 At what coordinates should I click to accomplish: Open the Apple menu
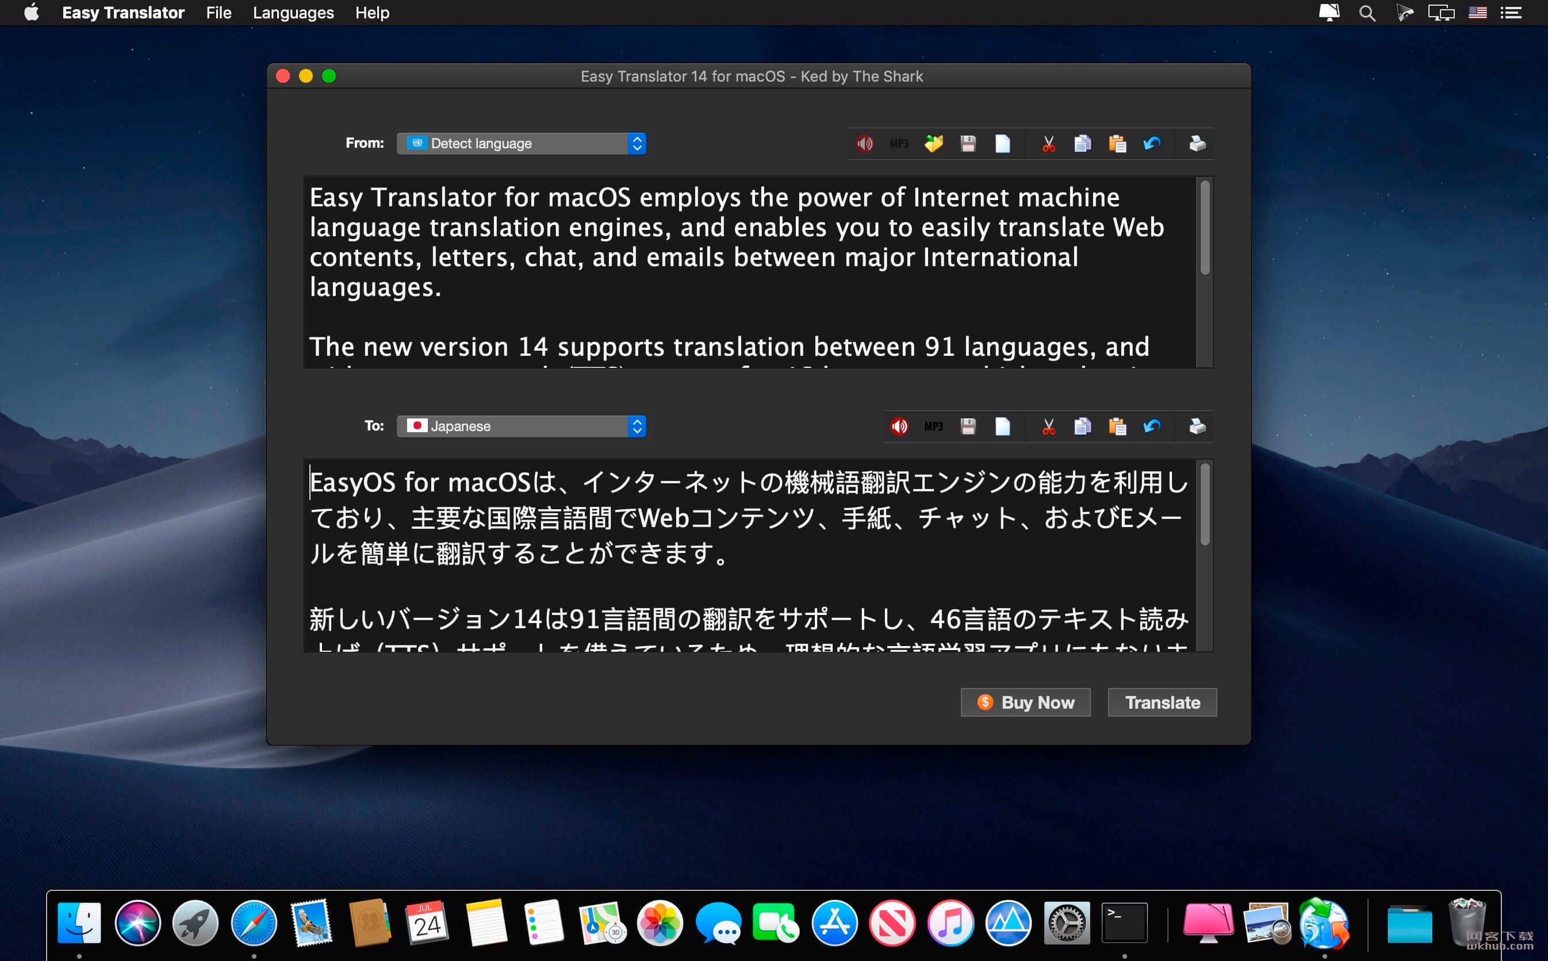(31, 13)
